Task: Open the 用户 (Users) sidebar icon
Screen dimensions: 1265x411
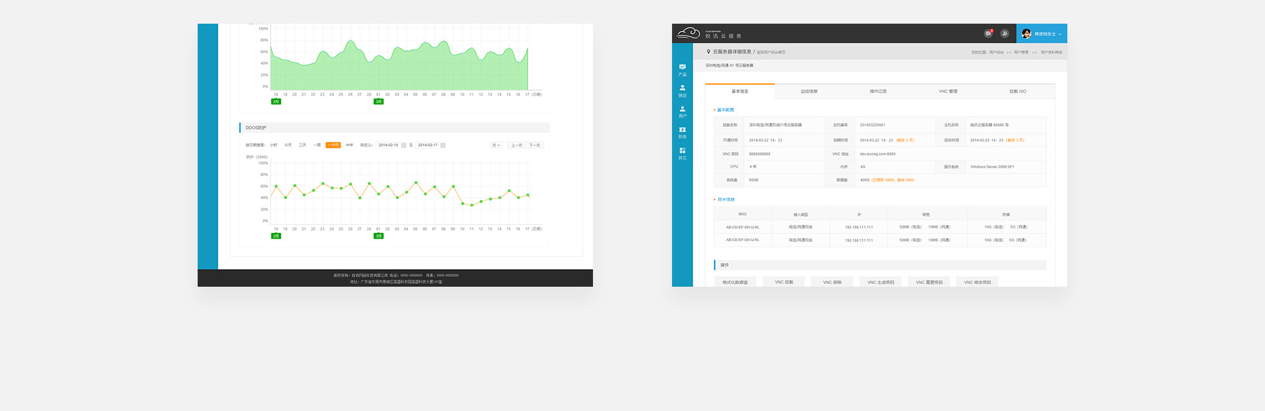Action: tap(682, 111)
